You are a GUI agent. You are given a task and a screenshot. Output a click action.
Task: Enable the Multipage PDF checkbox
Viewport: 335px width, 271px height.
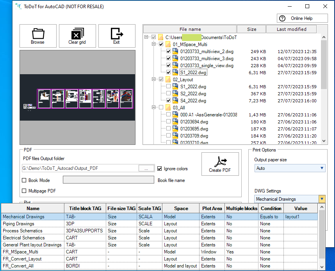pyautogui.click(x=24, y=191)
